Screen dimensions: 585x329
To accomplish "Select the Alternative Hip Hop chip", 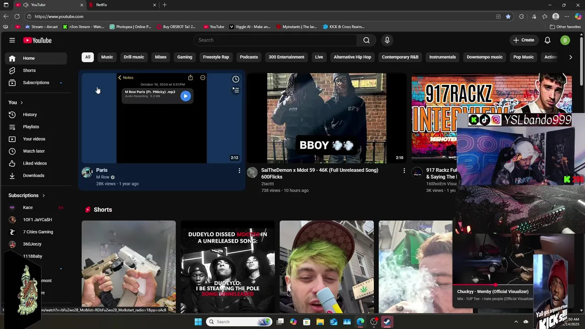I will coord(352,57).
